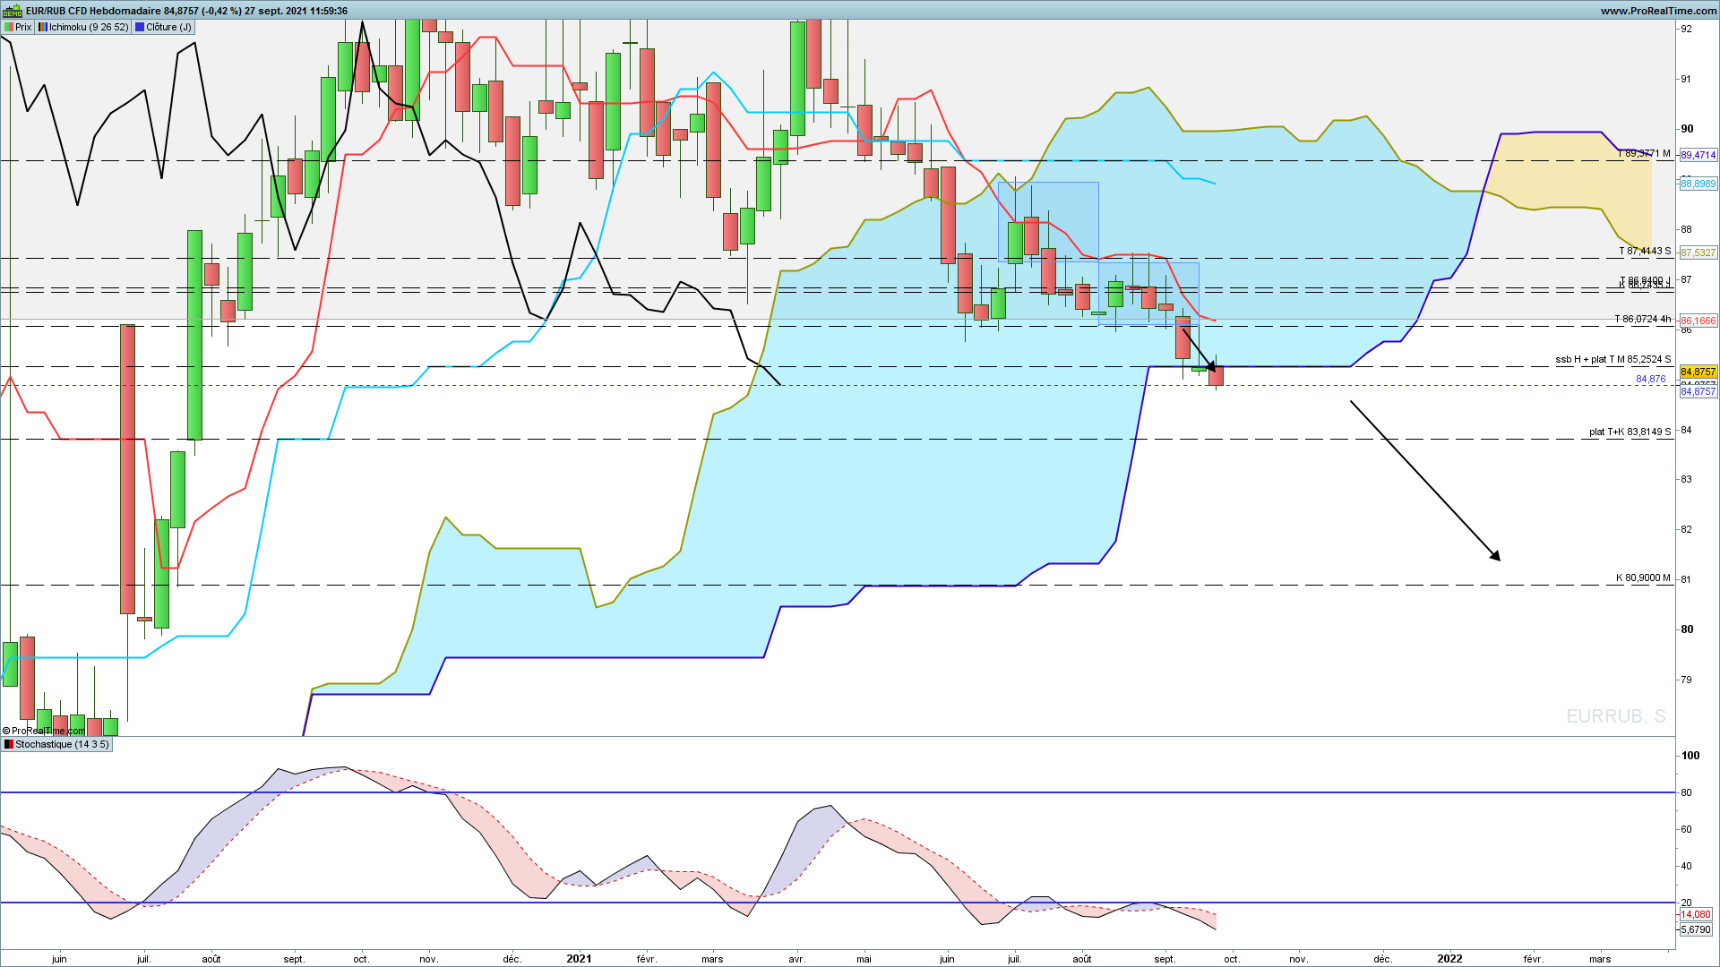The width and height of the screenshot is (1720, 967).
Task: Click the 5,6790 stochastic value label
Action: pyautogui.click(x=1695, y=930)
